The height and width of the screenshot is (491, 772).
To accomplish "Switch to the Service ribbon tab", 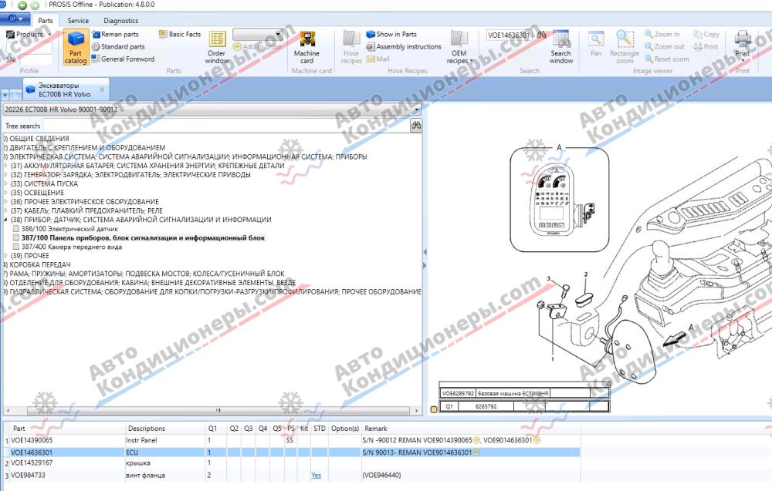I will coord(78,21).
